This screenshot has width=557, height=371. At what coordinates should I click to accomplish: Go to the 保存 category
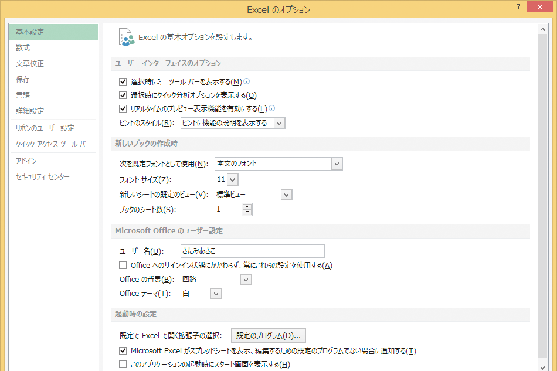point(53,79)
